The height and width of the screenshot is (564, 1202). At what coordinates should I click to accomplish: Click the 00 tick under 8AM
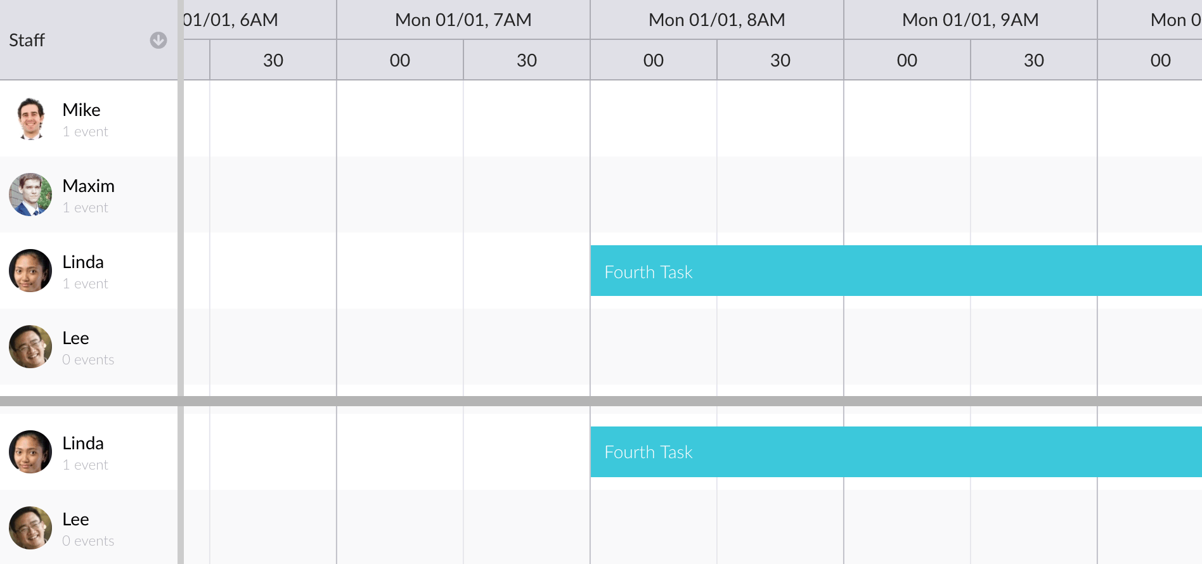(x=654, y=60)
